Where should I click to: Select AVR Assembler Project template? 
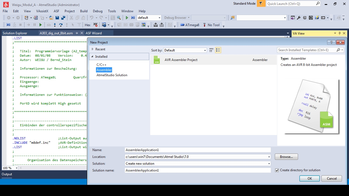213,60
